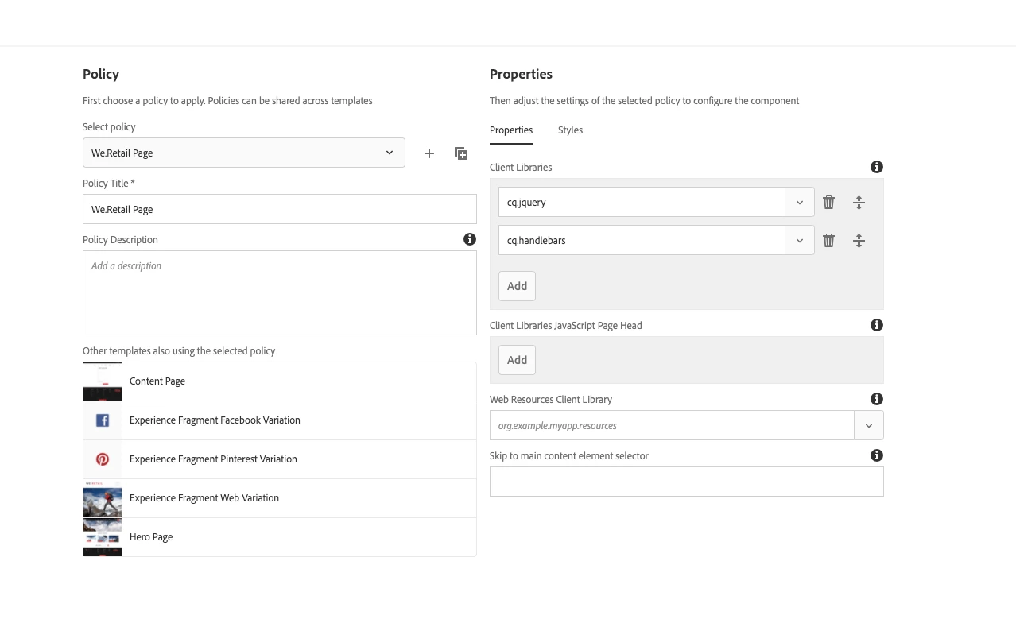Click reorder handle for cq.handlebars row
1016x623 pixels.
[859, 241]
